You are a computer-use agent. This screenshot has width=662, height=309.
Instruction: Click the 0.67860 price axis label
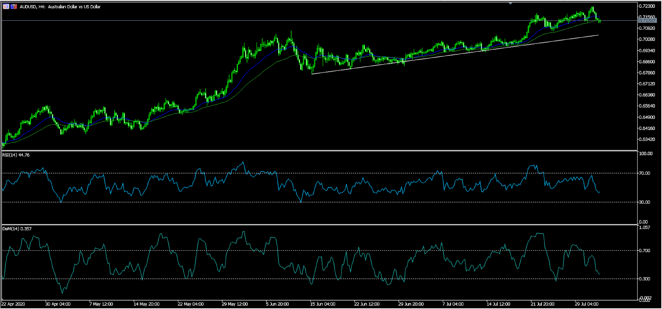[x=647, y=72]
